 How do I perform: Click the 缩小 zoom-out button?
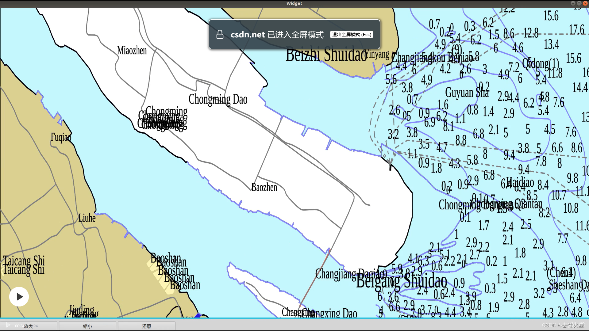click(87, 326)
